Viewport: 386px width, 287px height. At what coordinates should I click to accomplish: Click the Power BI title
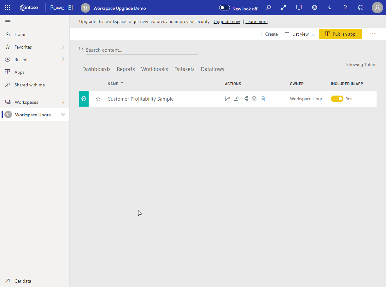point(61,8)
